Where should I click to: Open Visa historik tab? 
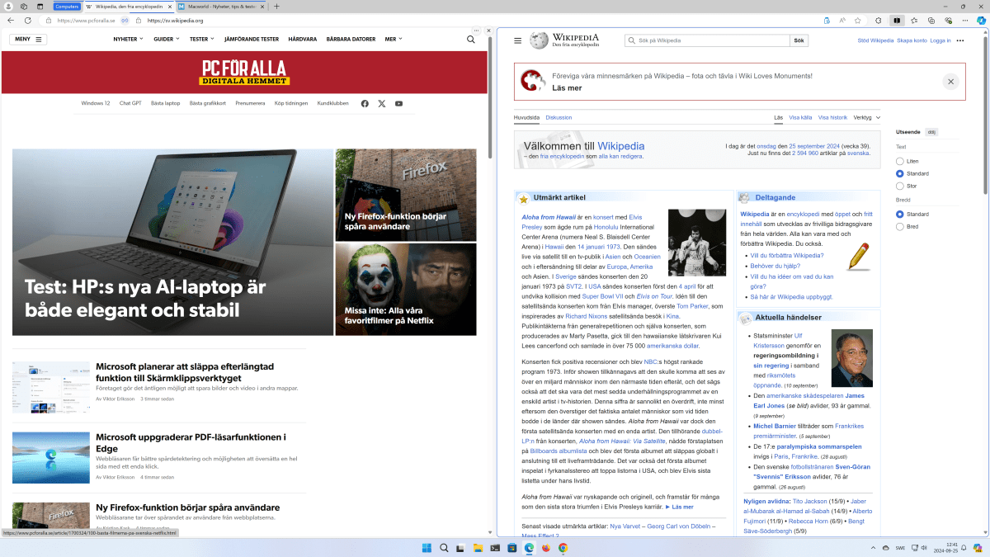click(832, 117)
